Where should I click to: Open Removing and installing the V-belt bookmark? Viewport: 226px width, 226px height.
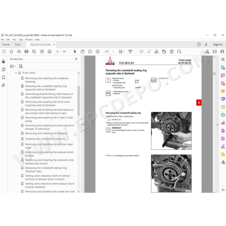tap(49, 119)
